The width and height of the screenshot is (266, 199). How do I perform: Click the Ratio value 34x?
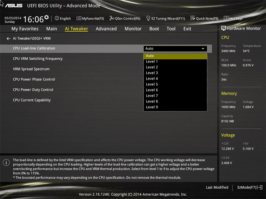(224, 79)
